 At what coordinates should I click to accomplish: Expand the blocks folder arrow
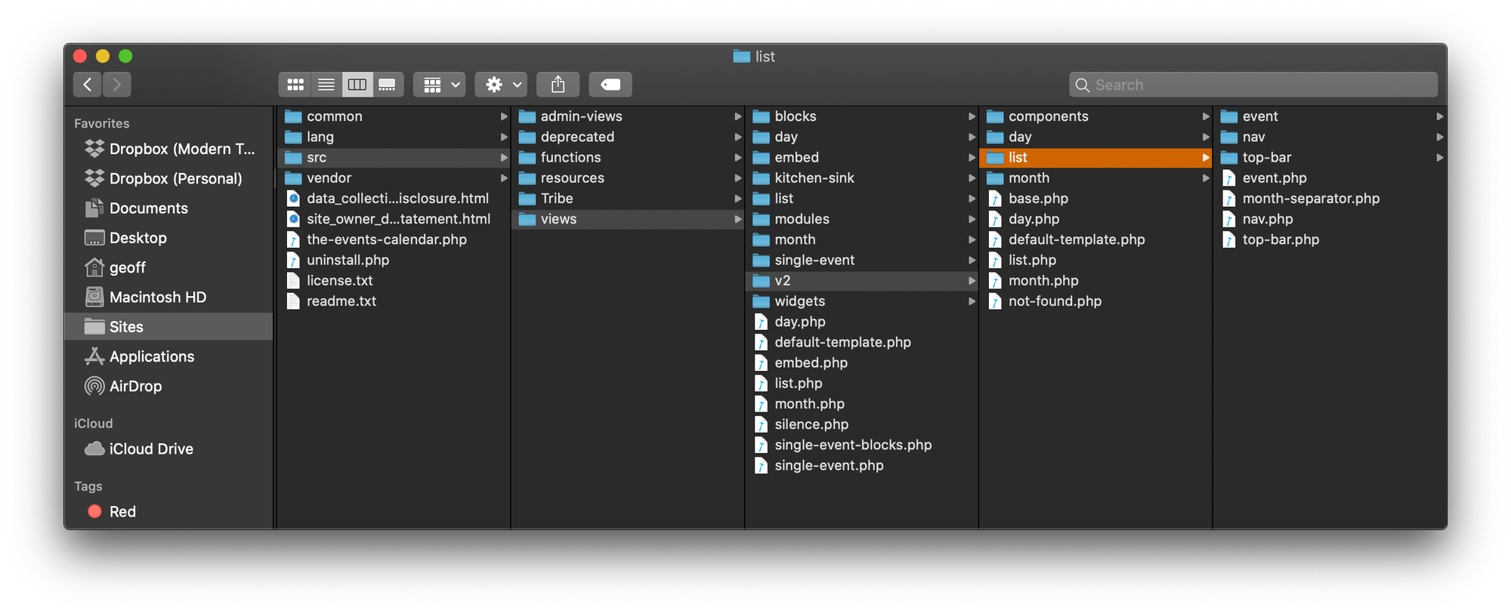tap(972, 116)
